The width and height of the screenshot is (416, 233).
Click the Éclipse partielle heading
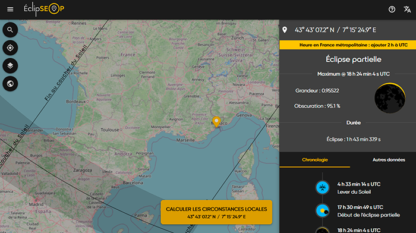click(354, 59)
